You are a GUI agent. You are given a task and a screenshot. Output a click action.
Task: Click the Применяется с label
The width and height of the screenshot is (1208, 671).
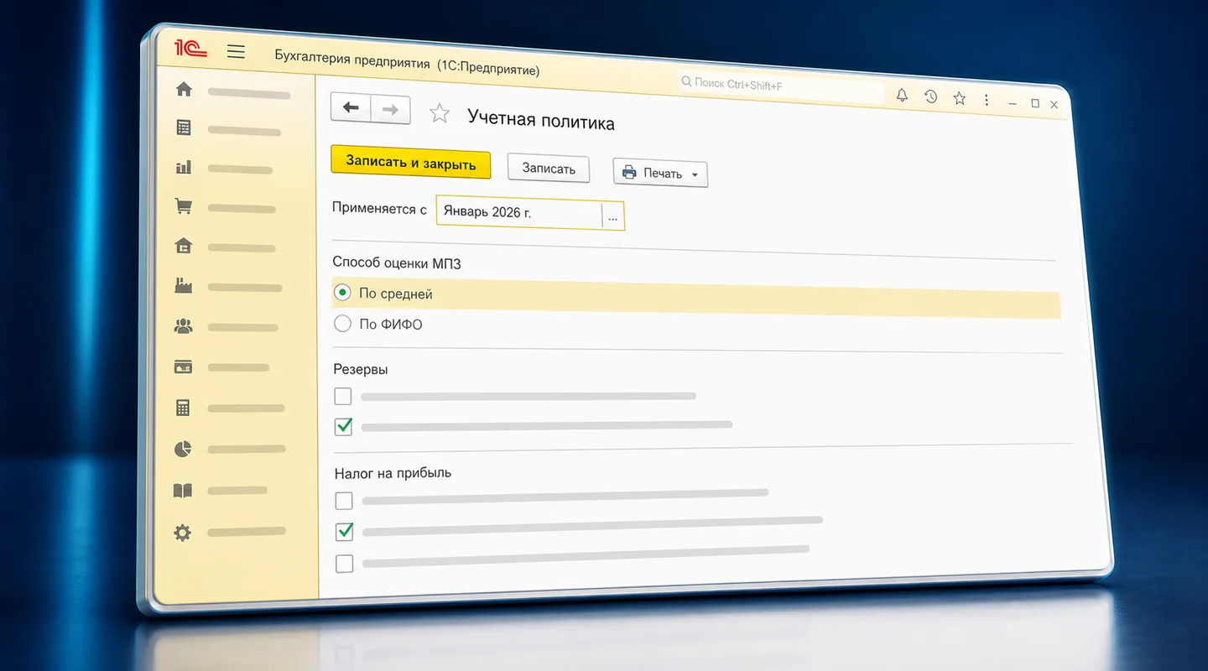click(x=379, y=209)
